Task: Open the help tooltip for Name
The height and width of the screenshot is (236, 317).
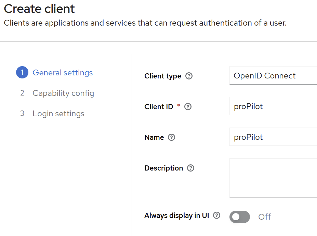Action: coord(172,137)
